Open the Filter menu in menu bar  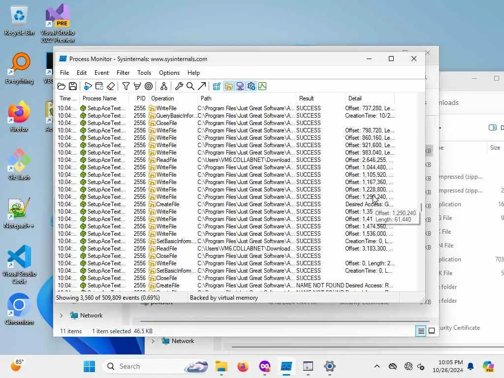[x=123, y=73]
